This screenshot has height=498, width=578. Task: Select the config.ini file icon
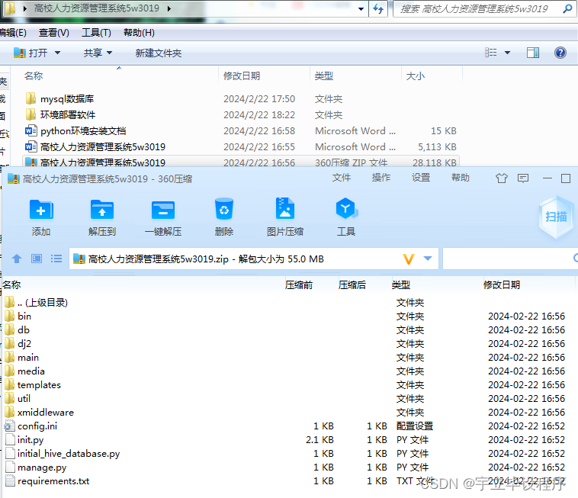pyautogui.click(x=10, y=426)
